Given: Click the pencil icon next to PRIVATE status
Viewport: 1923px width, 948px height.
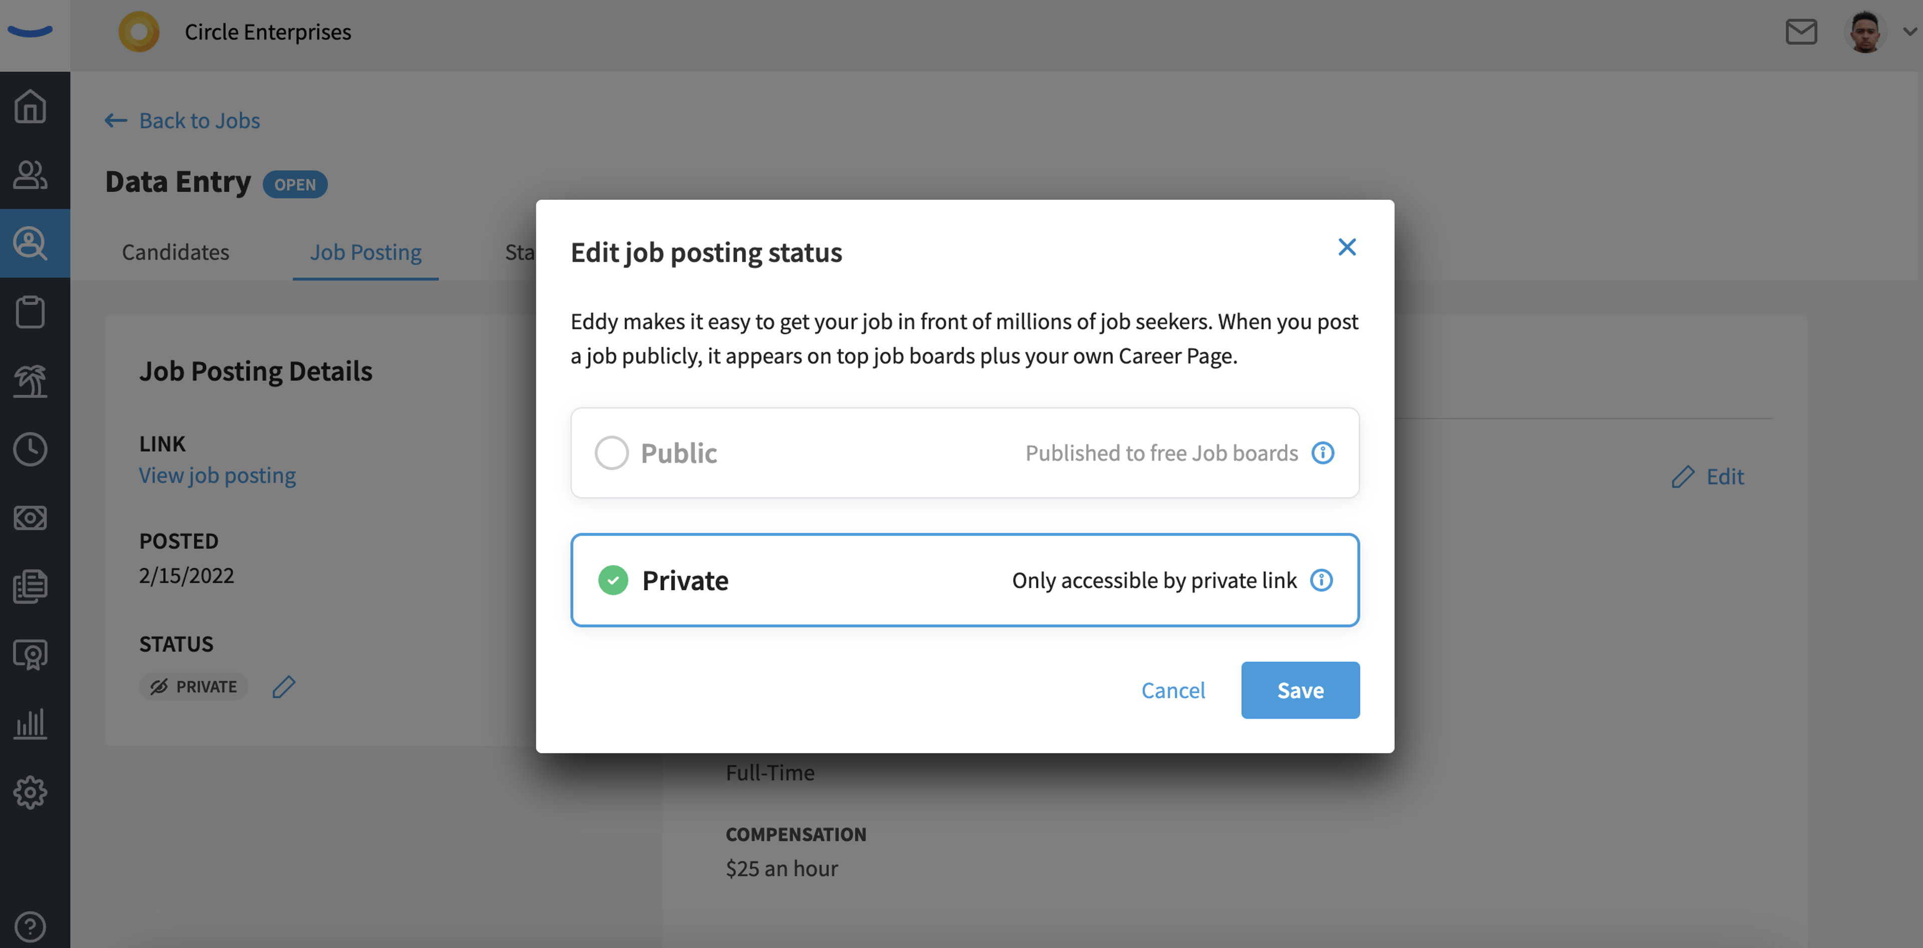Looking at the screenshot, I should tap(283, 686).
